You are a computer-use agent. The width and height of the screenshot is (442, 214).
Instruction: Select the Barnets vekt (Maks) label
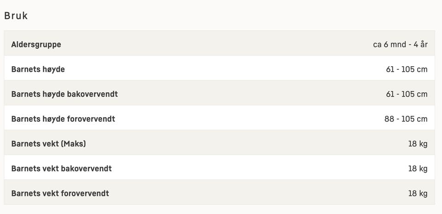click(48, 144)
